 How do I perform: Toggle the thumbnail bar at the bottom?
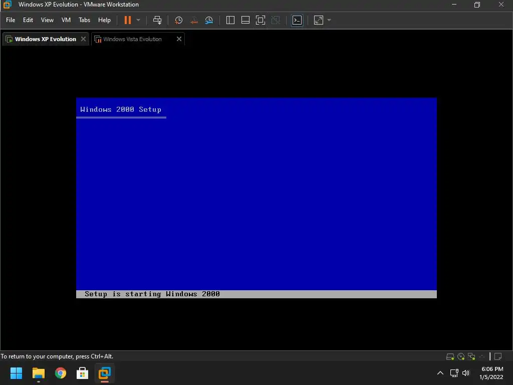[x=245, y=20]
